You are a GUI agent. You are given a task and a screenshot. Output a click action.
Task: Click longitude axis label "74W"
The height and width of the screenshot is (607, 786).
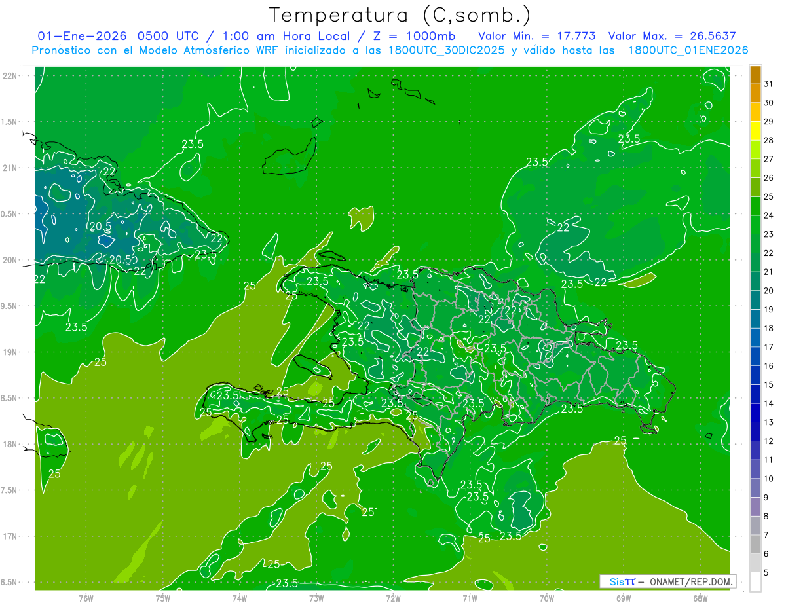(x=240, y=598)
